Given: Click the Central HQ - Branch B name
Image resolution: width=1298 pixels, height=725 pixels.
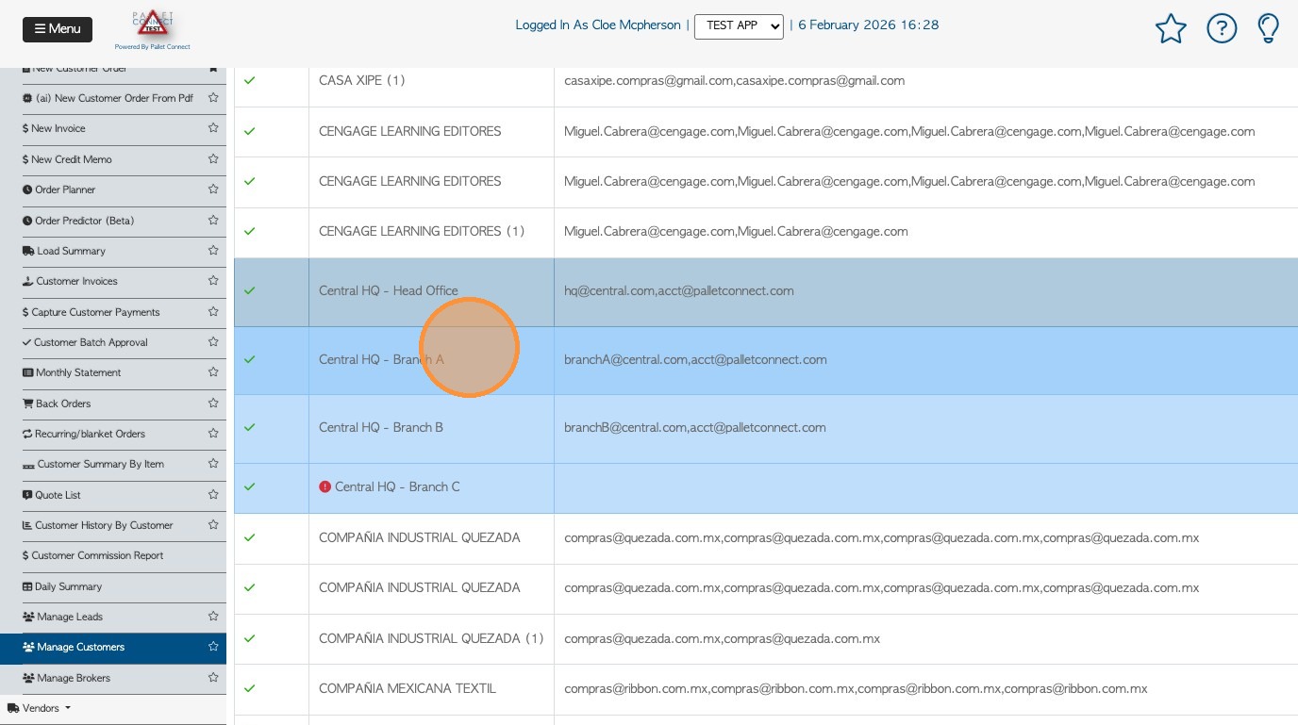Looking at the screenshot, I should 381,428.
